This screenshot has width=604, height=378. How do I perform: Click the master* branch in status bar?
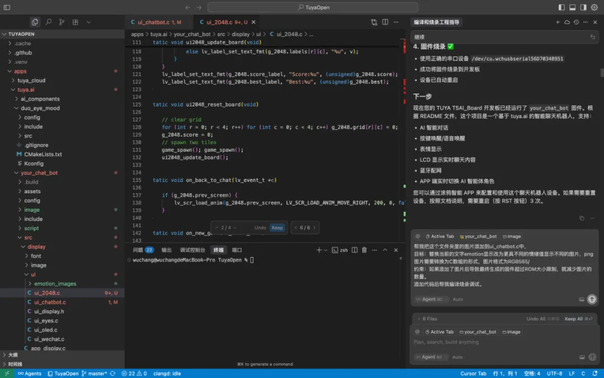95,374
